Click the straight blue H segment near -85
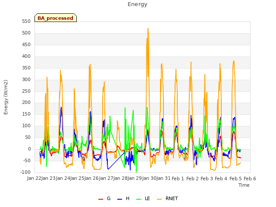Screen dimensions: 276x207 click(116, 161)
